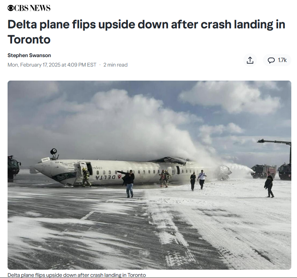
Task: Click the dark vehicle at photo's left edge
Action: [14, 167]
